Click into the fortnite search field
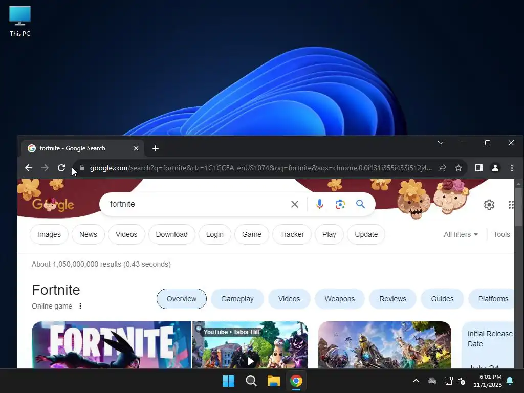The width and height of the screenshot is (524, 393). 197,204
